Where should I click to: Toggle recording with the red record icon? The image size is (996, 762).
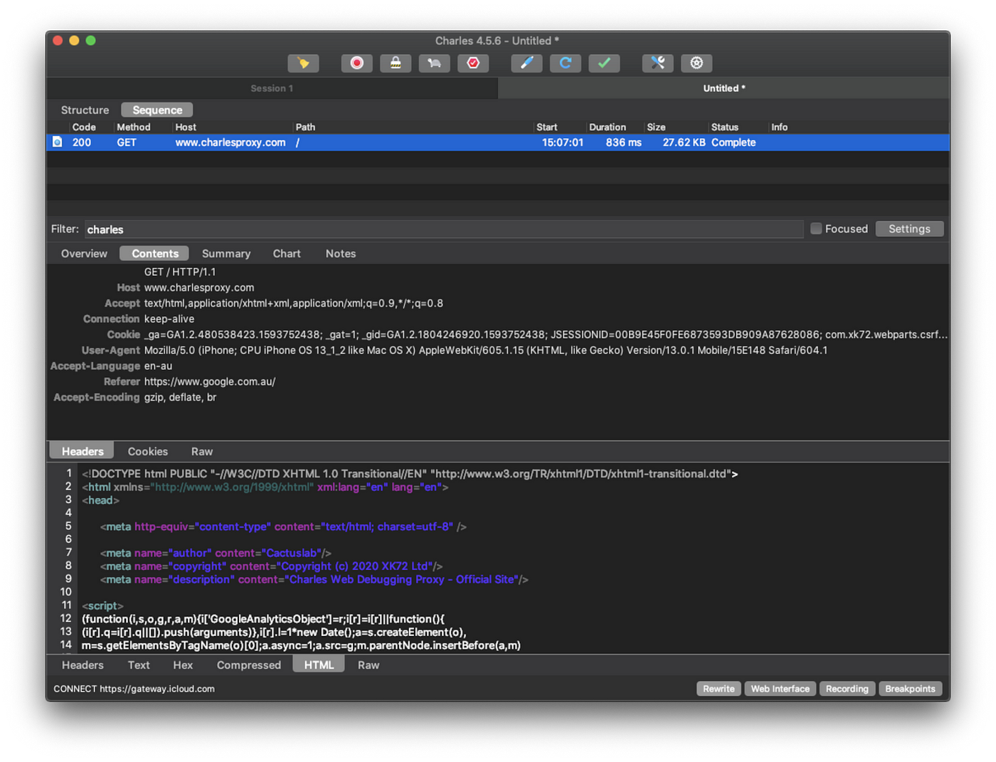356,63
